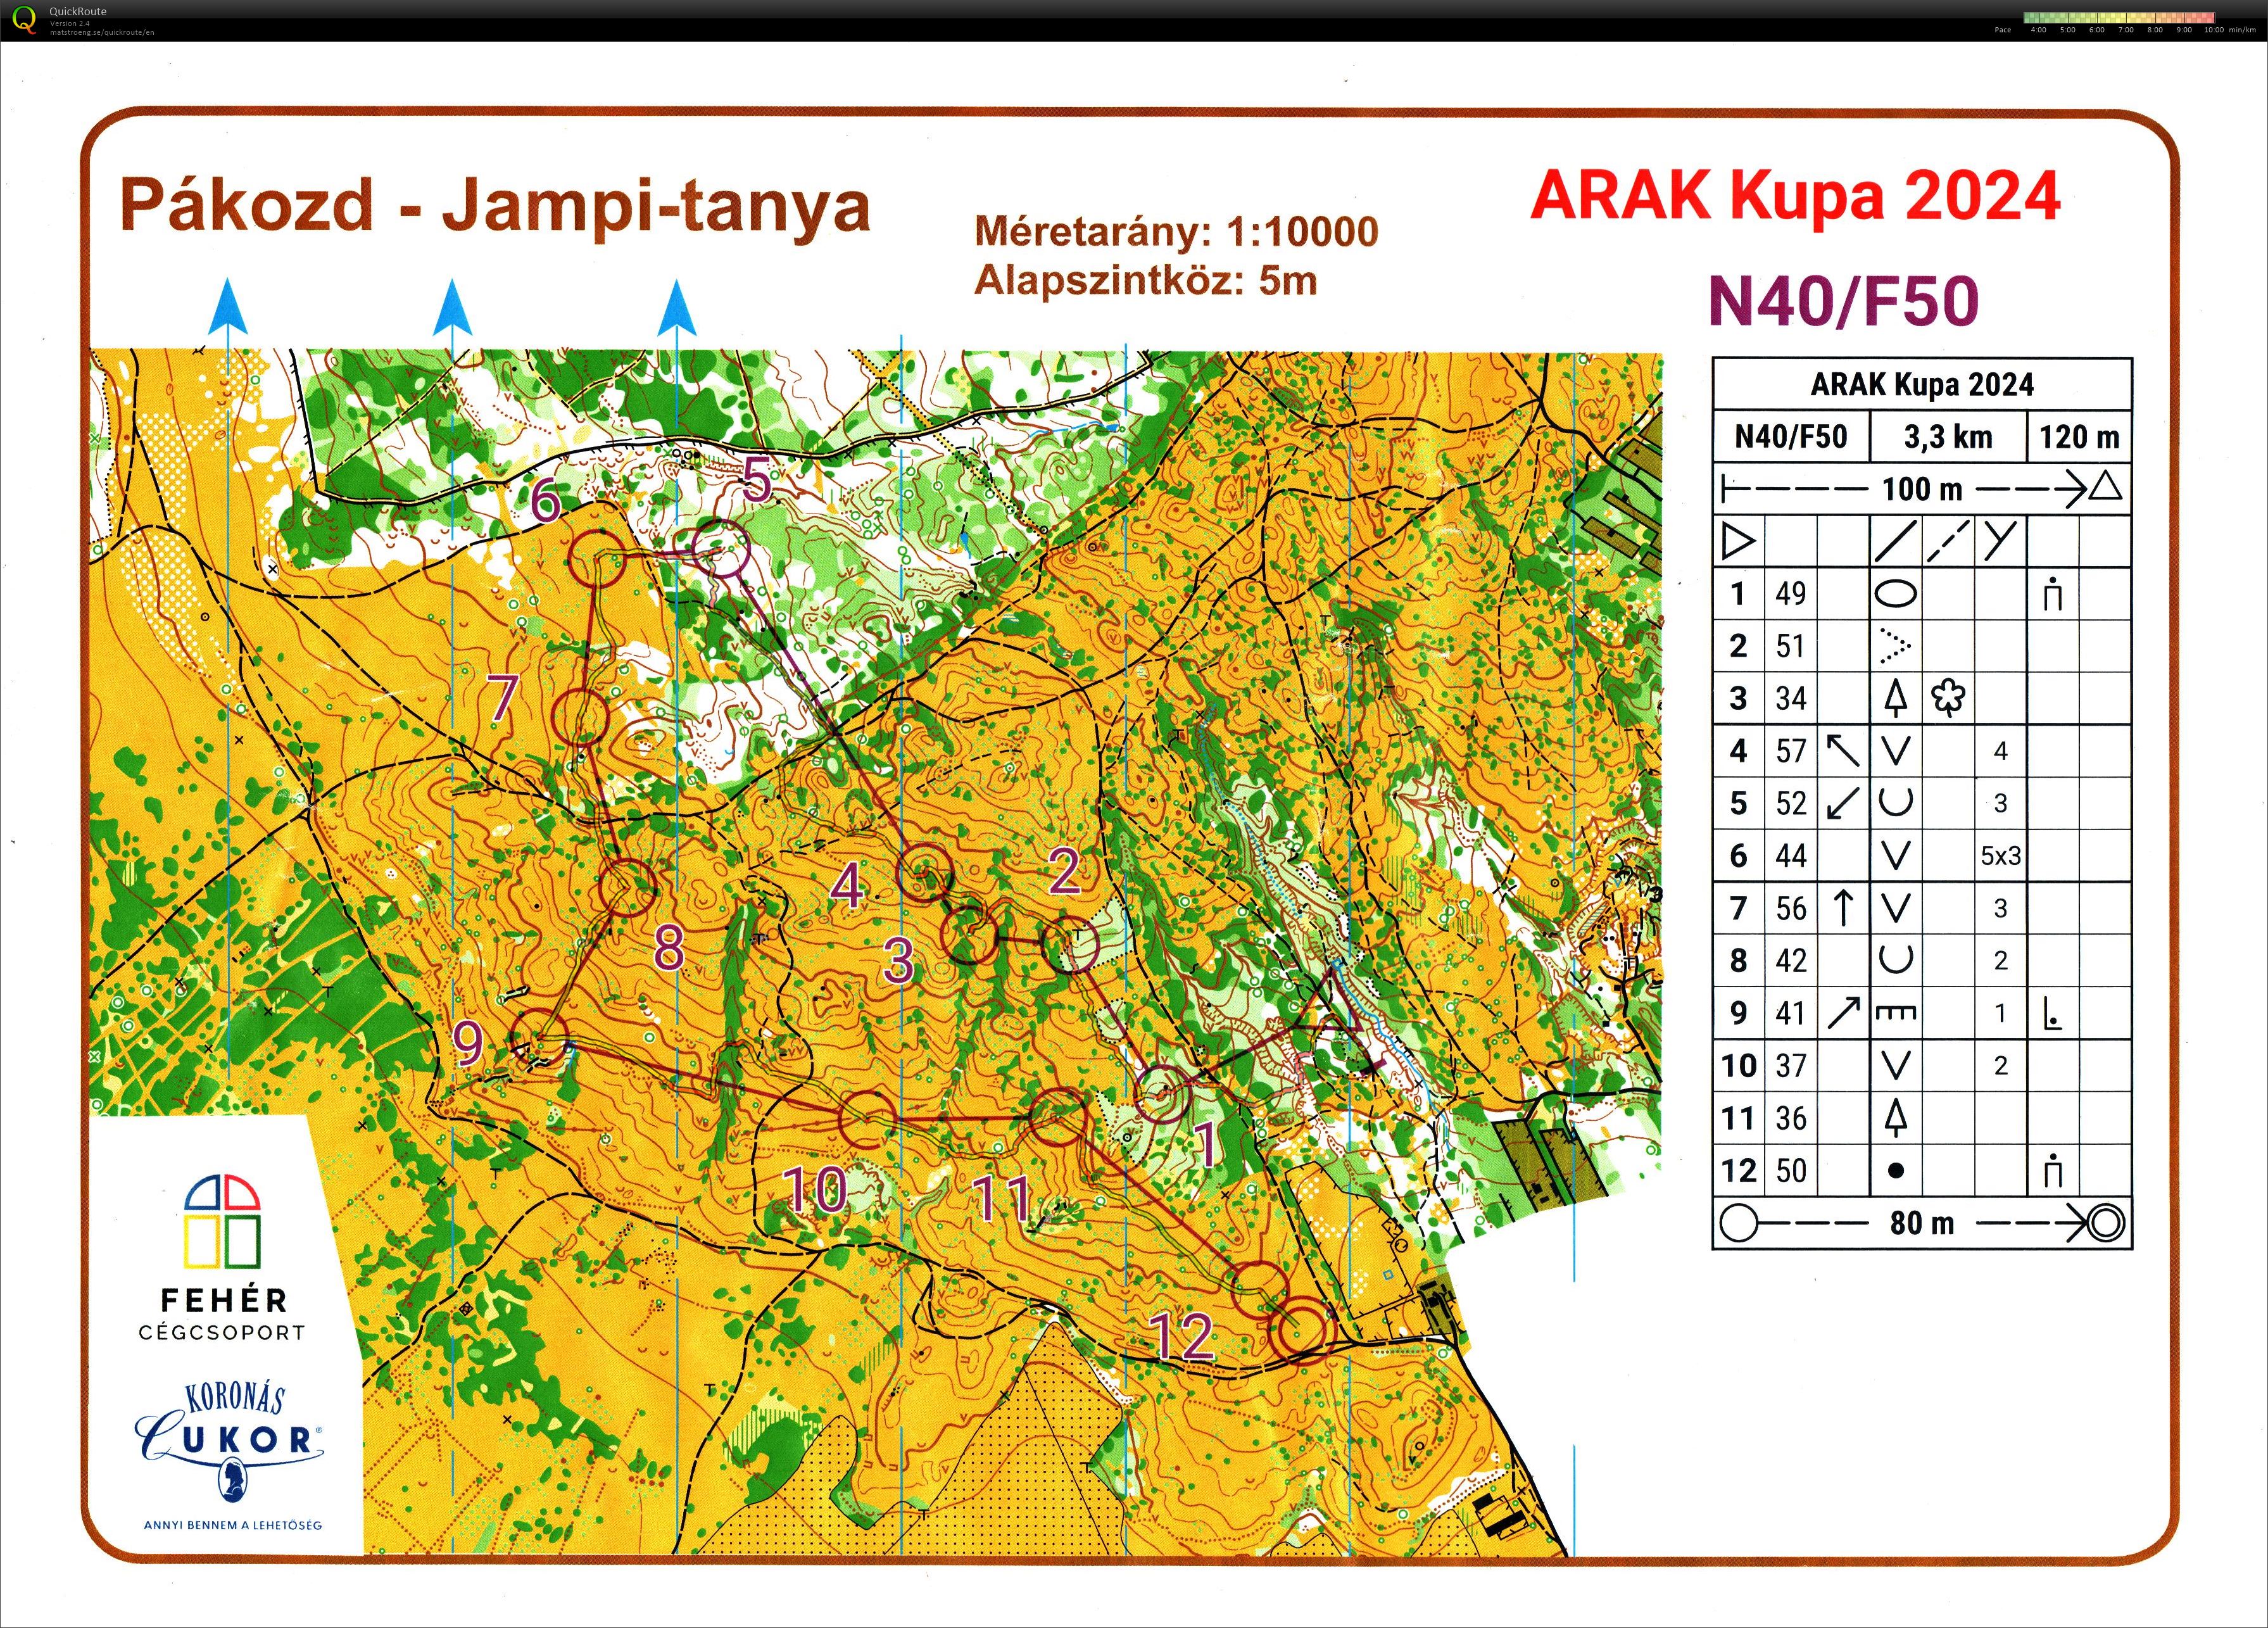Click the oval symbol in row 1
The image size is (2268, 1628).
(1894, 594)
